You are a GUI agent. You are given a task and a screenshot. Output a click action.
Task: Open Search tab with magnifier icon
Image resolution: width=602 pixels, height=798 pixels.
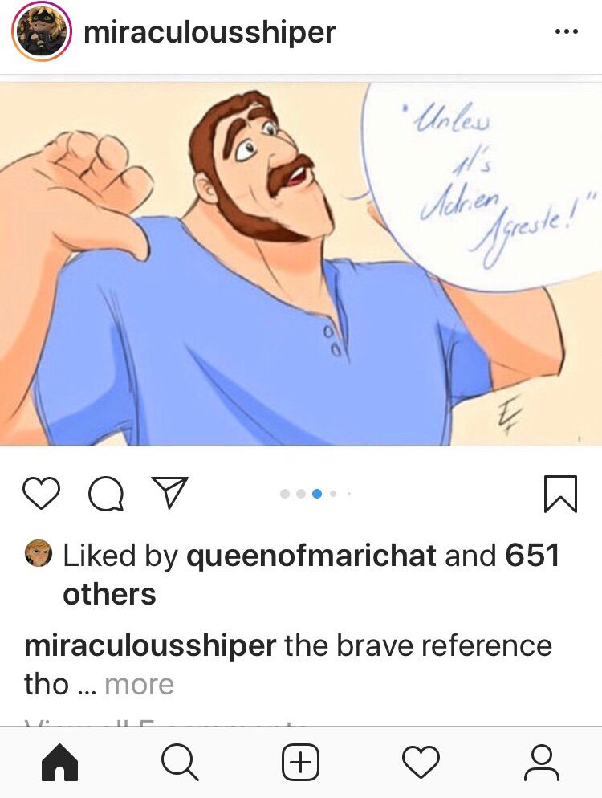tap(180, 763)
